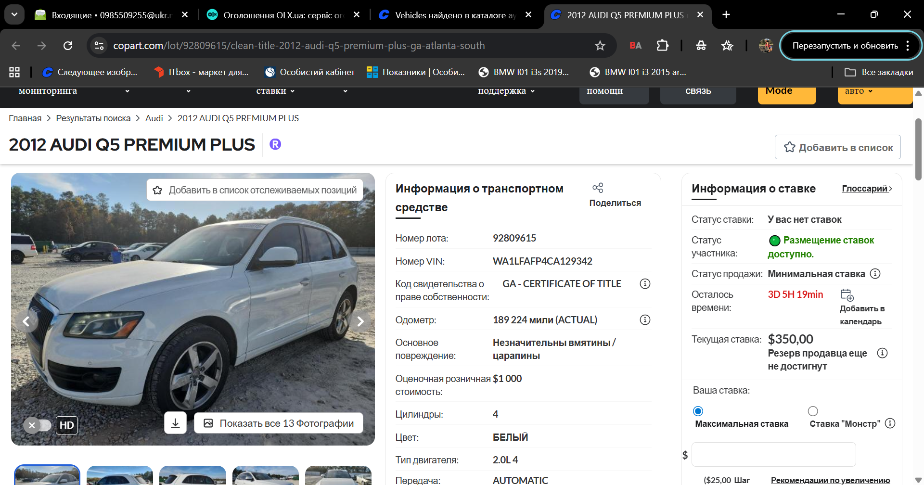924x485 pixels.
Task: Open Результаты поиска breadcrumb
Action: (93, 118)
